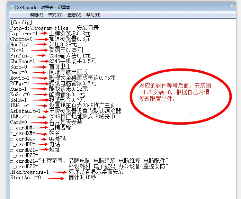
Task: Click the text 酷我音乐0.12元
Action: click(69, 89)
